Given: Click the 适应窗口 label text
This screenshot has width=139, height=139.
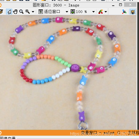Looking at the screenshot, I should pyautogui.click(x=52, y=12).
